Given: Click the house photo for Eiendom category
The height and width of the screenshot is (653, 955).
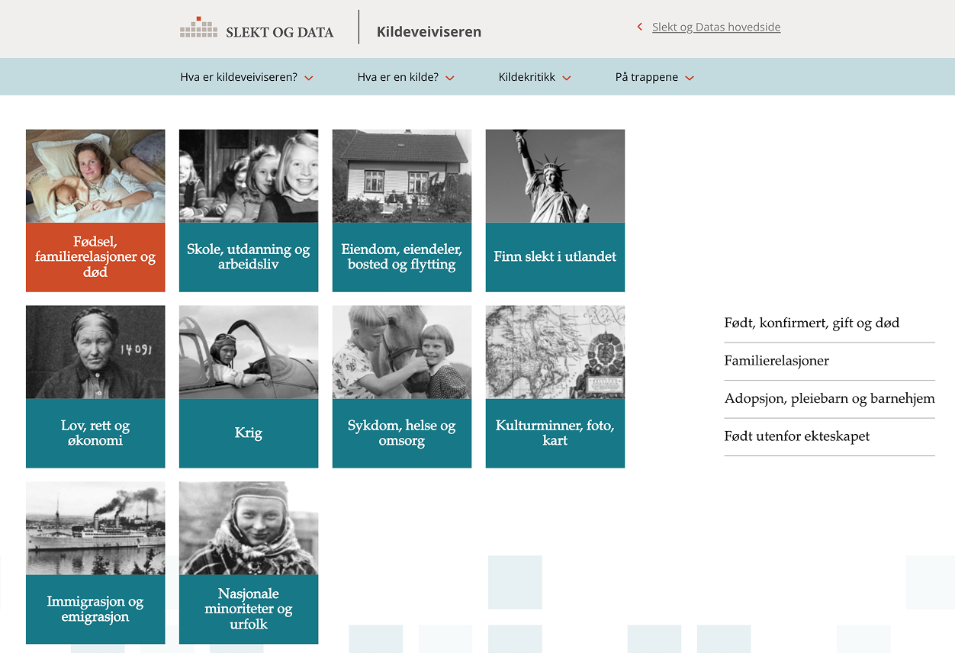Looking at the screenshot, I should [402, 176].
